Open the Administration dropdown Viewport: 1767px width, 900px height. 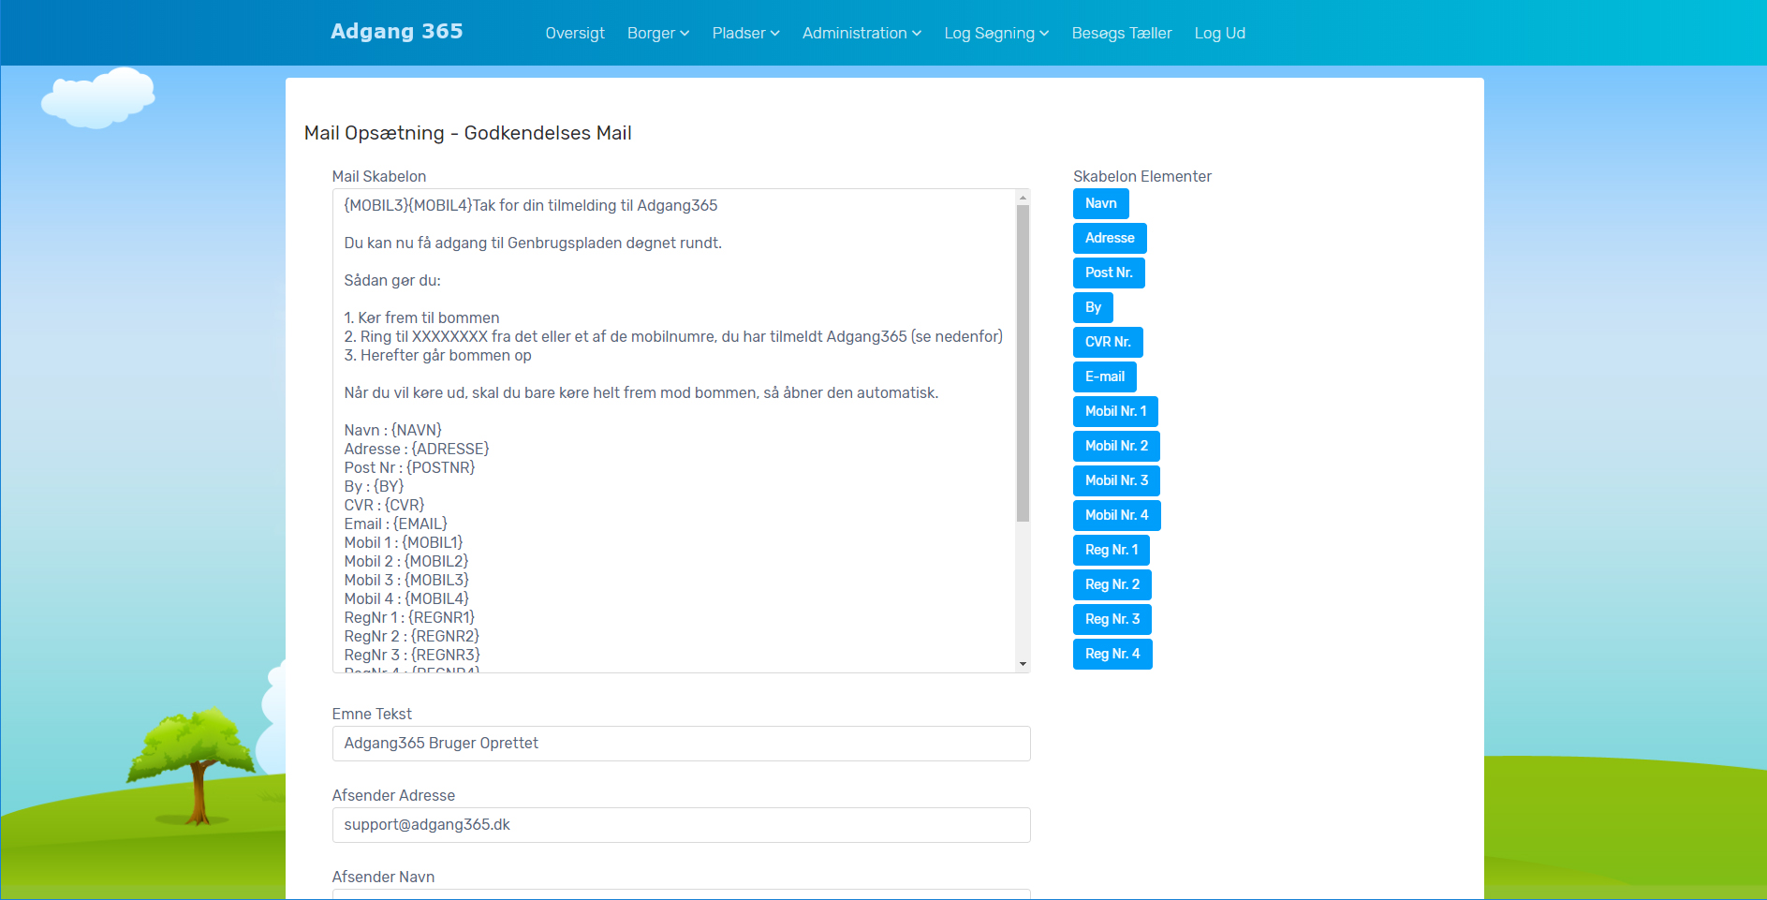click(x=861, y=34)
